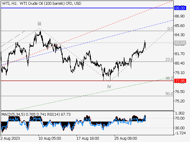Click the grey 83.24 current price label

[x=180, y=43]
